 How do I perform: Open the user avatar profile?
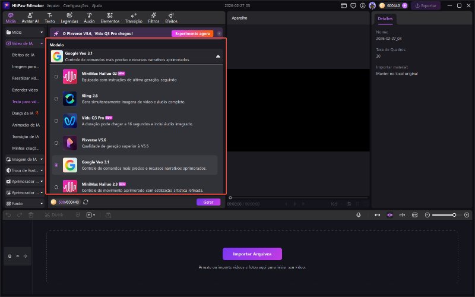click(372, 5)
